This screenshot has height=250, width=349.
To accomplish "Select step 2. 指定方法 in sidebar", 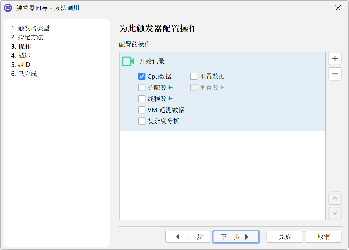I will [27, 37].
